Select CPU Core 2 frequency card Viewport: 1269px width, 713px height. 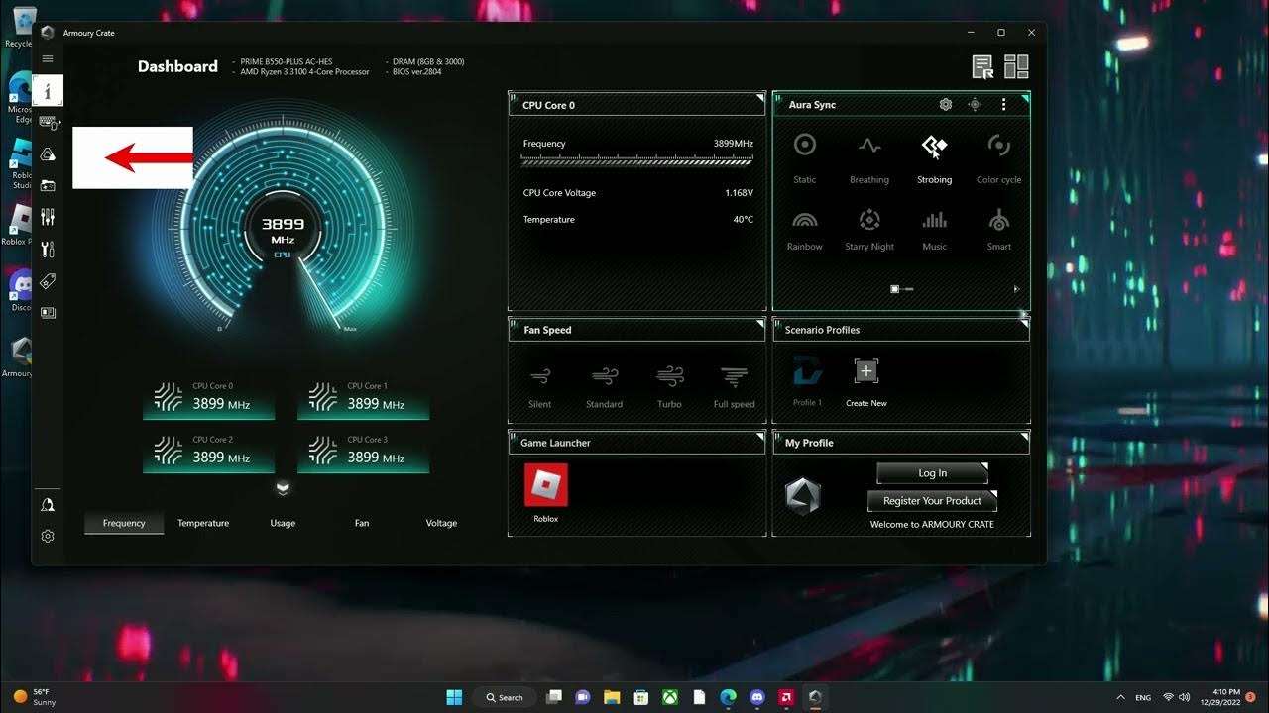[208, 453]
